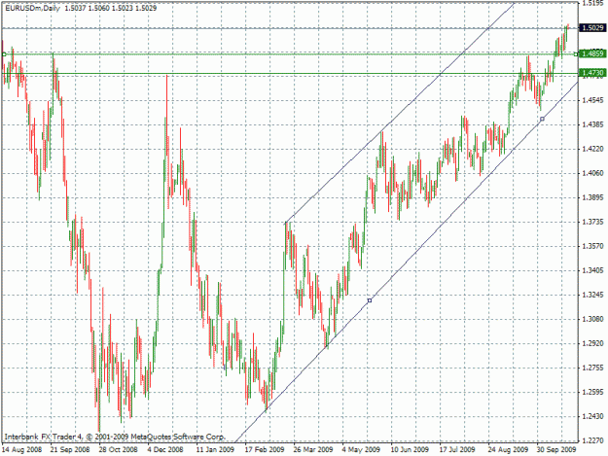Click the 1.3735 price axis label
608x456 pixels.
(x=592, y=222)
